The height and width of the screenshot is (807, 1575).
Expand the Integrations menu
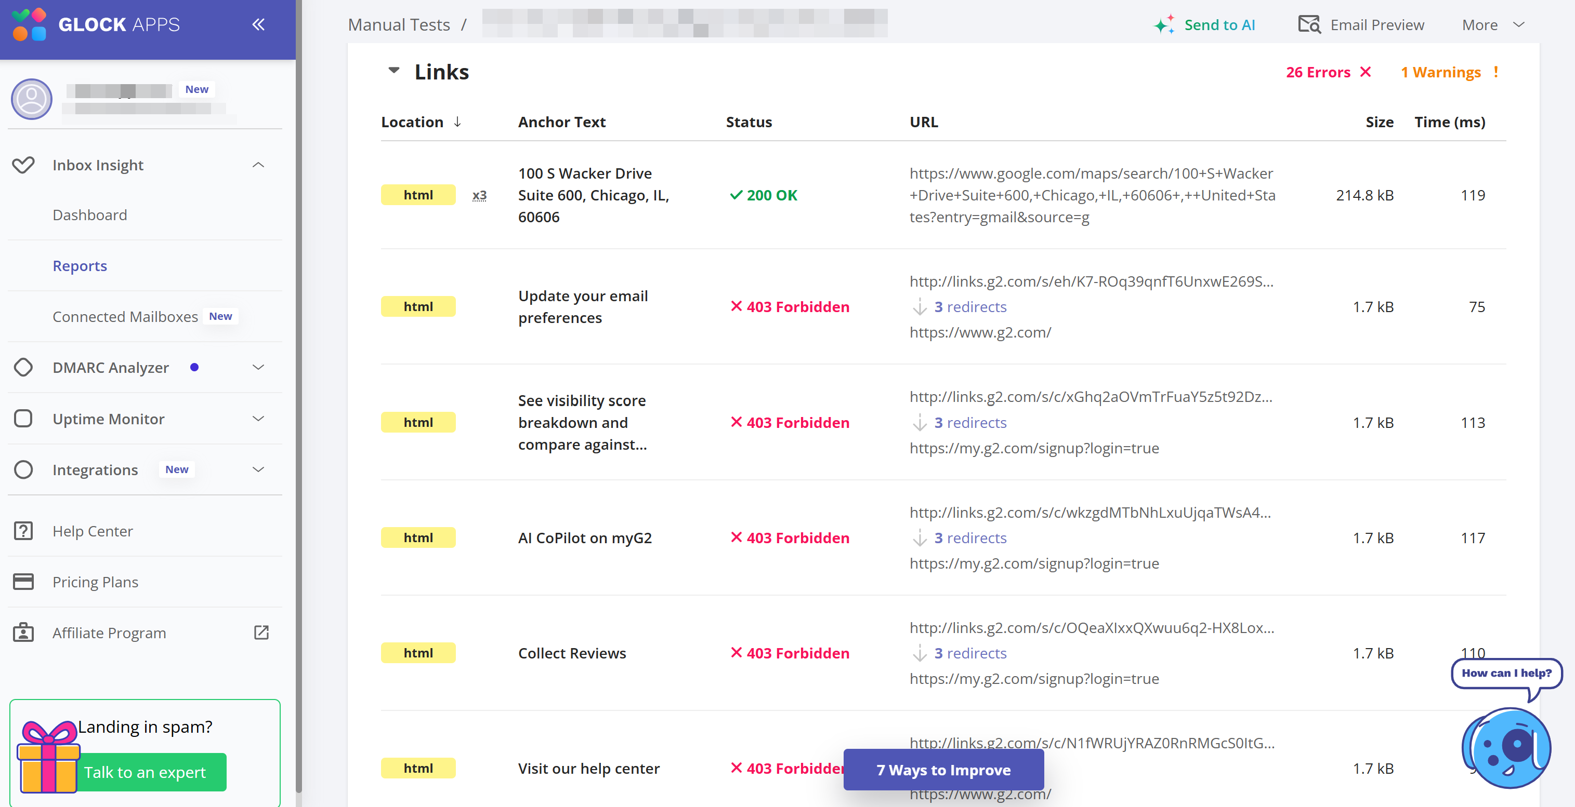[x=258, y=469]
